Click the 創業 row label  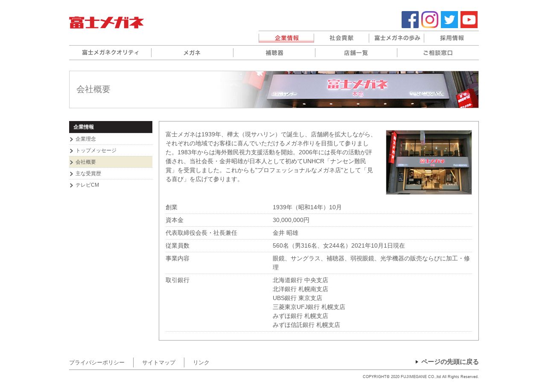[x=172, y=208]
